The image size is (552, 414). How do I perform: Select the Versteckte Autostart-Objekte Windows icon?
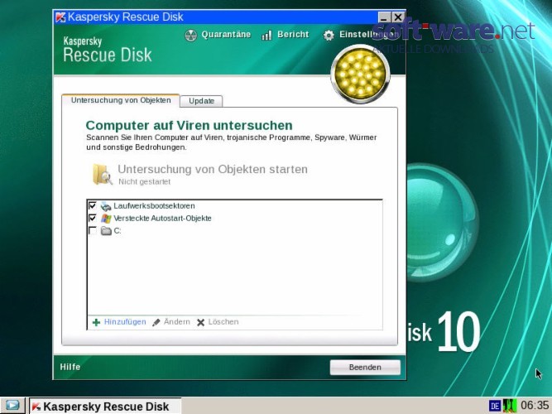[106, 219]
